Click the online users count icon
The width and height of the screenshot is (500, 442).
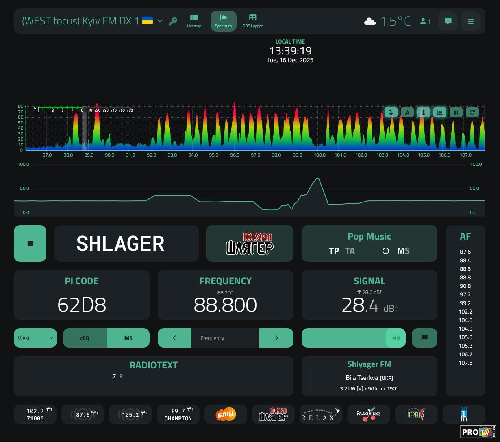(425, 21)
